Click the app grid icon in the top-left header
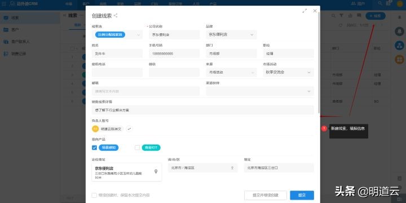 coord(4,3)
